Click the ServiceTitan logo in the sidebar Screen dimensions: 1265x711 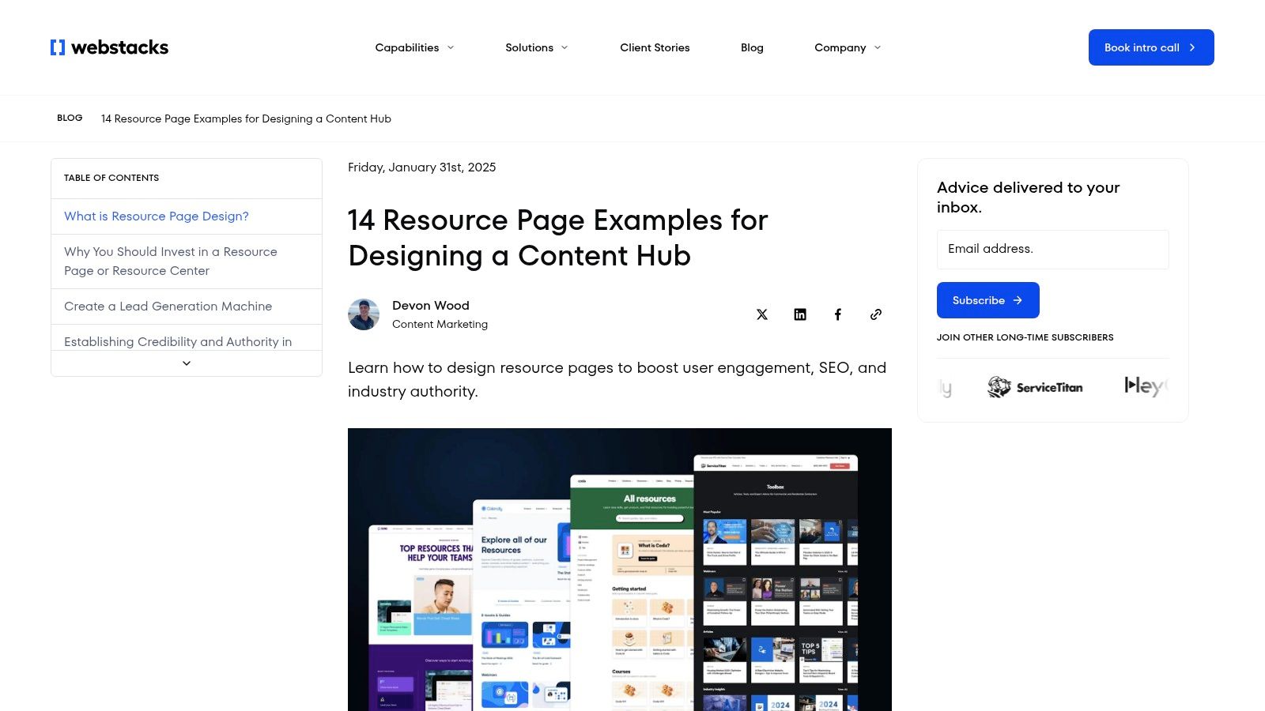(1035, 387)
